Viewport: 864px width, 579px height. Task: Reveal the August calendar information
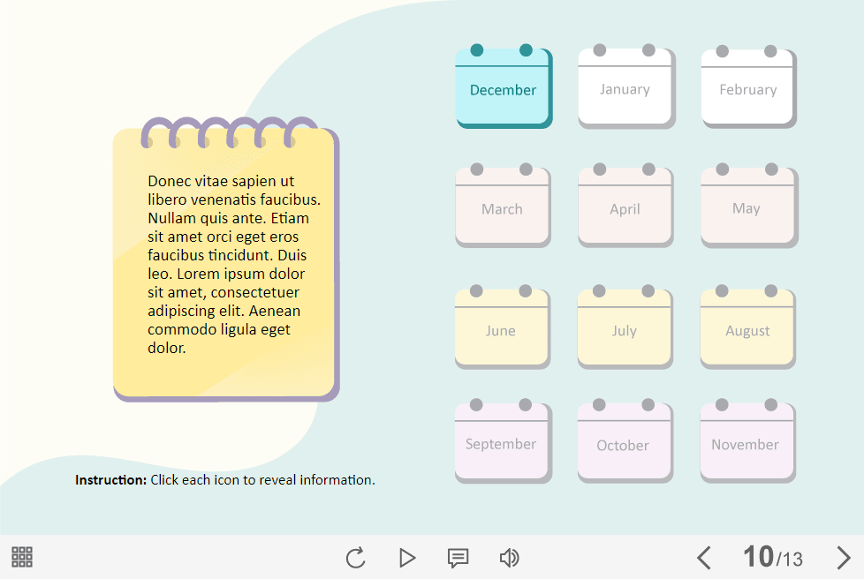coord(747,329)
